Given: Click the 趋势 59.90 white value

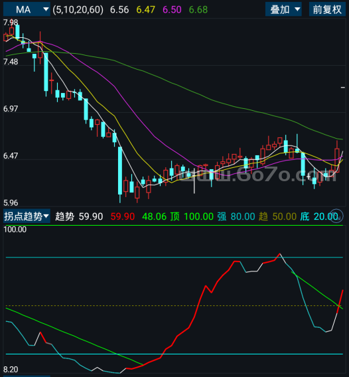Looking at the screenshot, I should click(79, 216).
